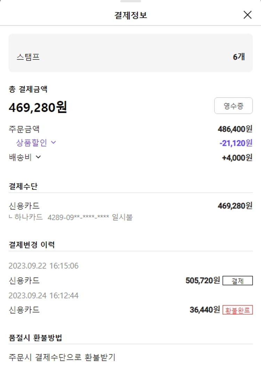Click the red 환불완료 status badge

click(x=237, y=310)
